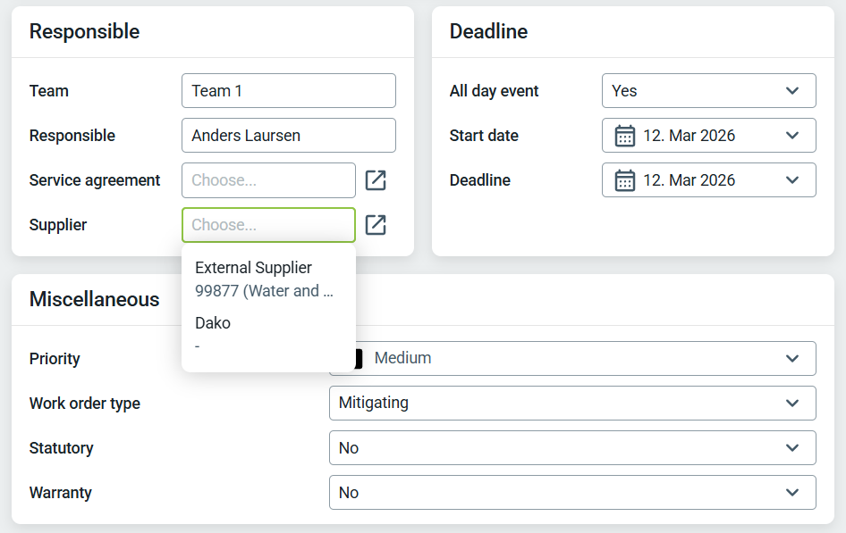Click the Miscellaneous section heading

pos(94,299)
